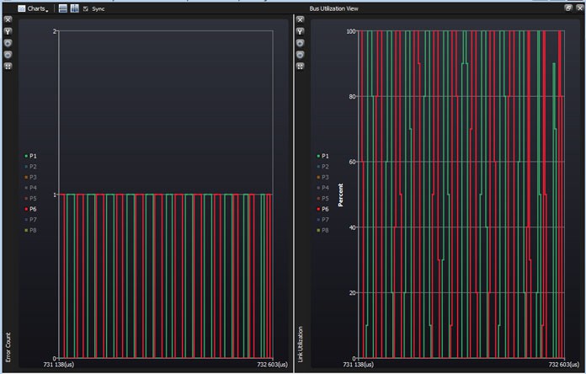Switch to horizontally stacked chart layout
586x374 pixels.
point(63,8)
